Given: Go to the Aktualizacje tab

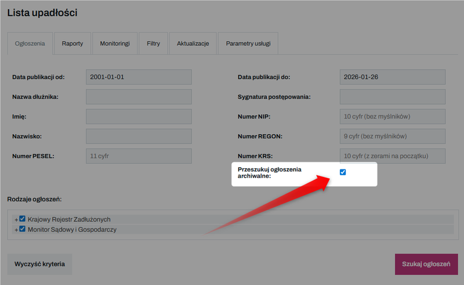Looking at the screenshot, I should pyautogui.click(x=193, y=44).
